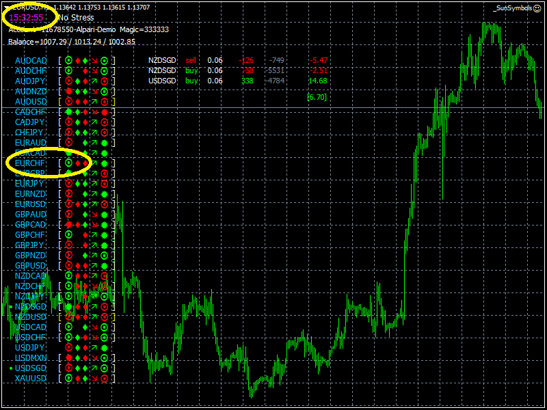Select the USDJPY symbol label
Screen dimensions: 547x410
click(x=29, y=348)
